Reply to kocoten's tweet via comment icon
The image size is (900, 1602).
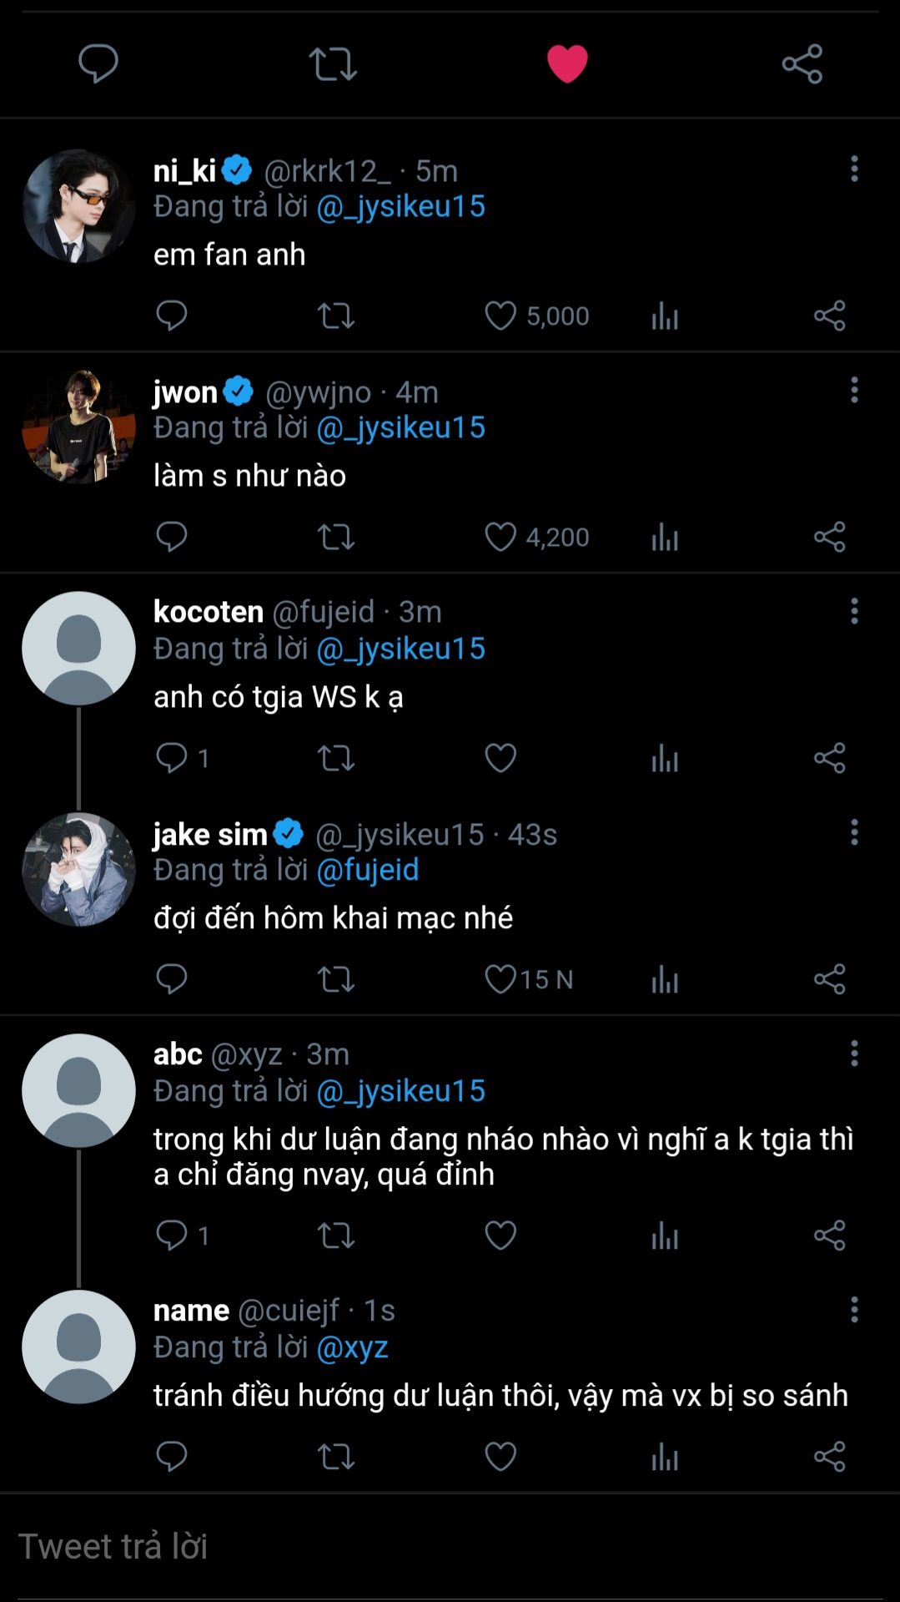pos(172,758)
